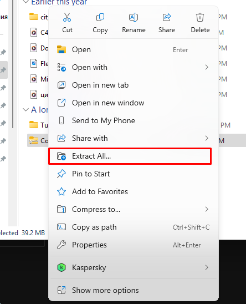Image resolution: width=246 pixels, height=304 pixels.
Task: Select the 'Tu' folder
Action: (39, 125)
